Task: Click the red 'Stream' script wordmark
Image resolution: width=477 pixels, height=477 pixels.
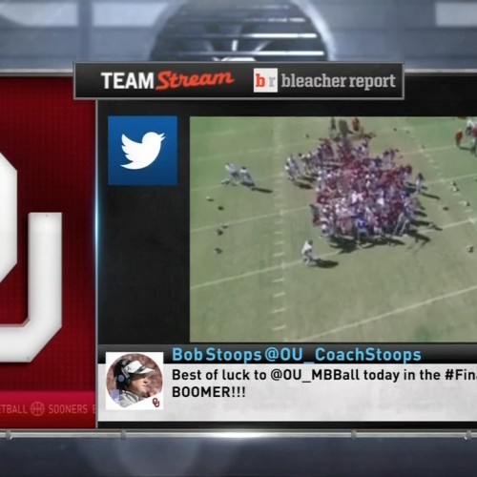Action: coord(195,81)
